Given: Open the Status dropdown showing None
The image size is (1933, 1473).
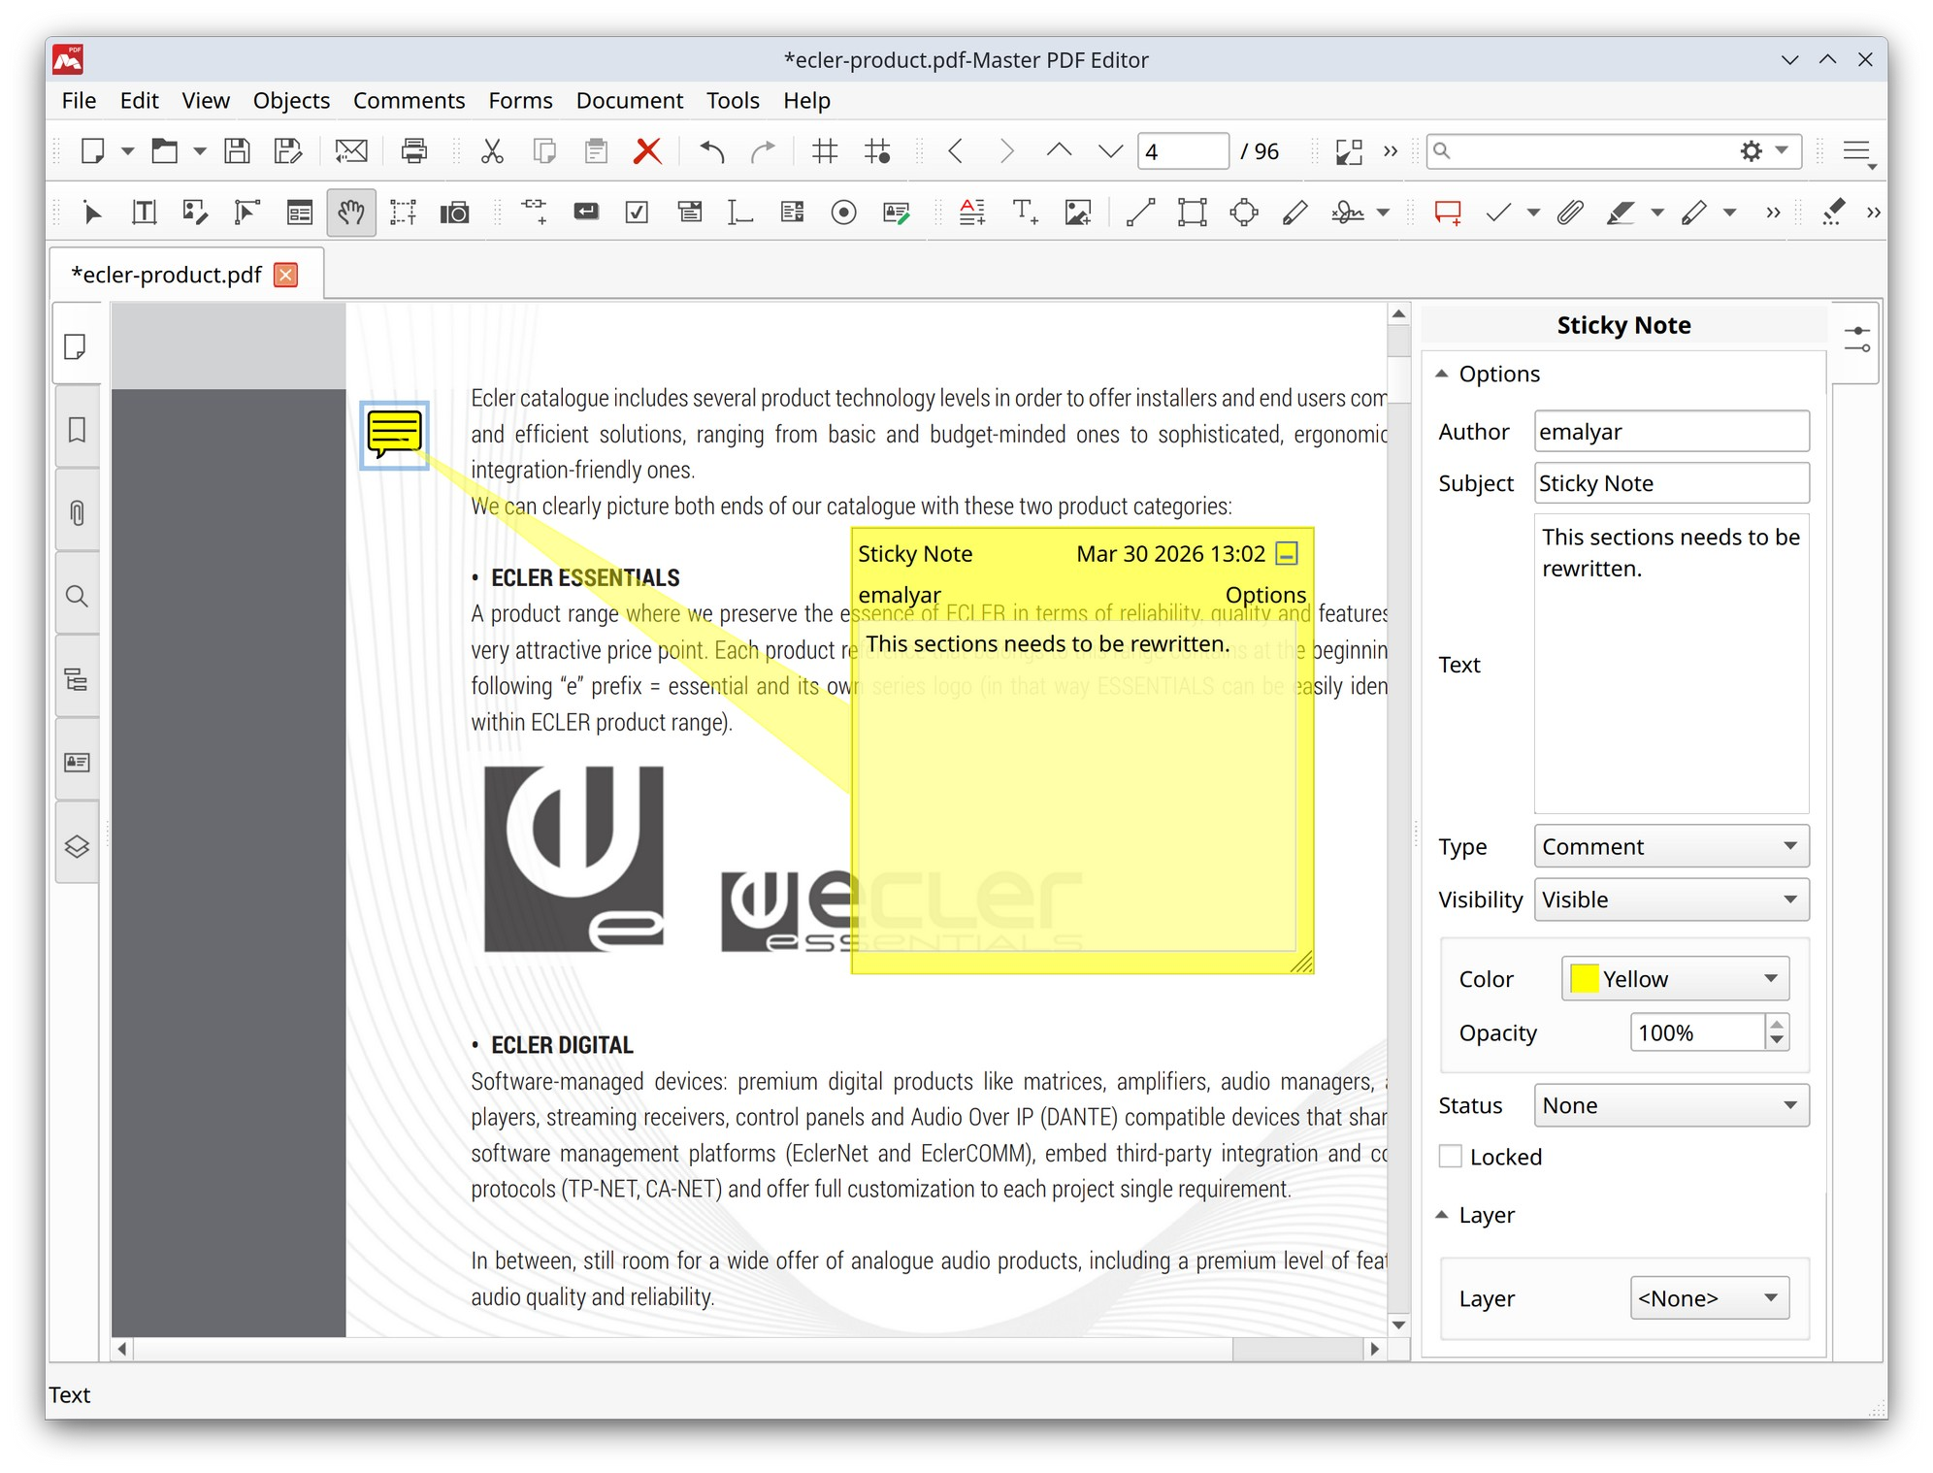Looking at the screenshot, I should point(1671,1105).
